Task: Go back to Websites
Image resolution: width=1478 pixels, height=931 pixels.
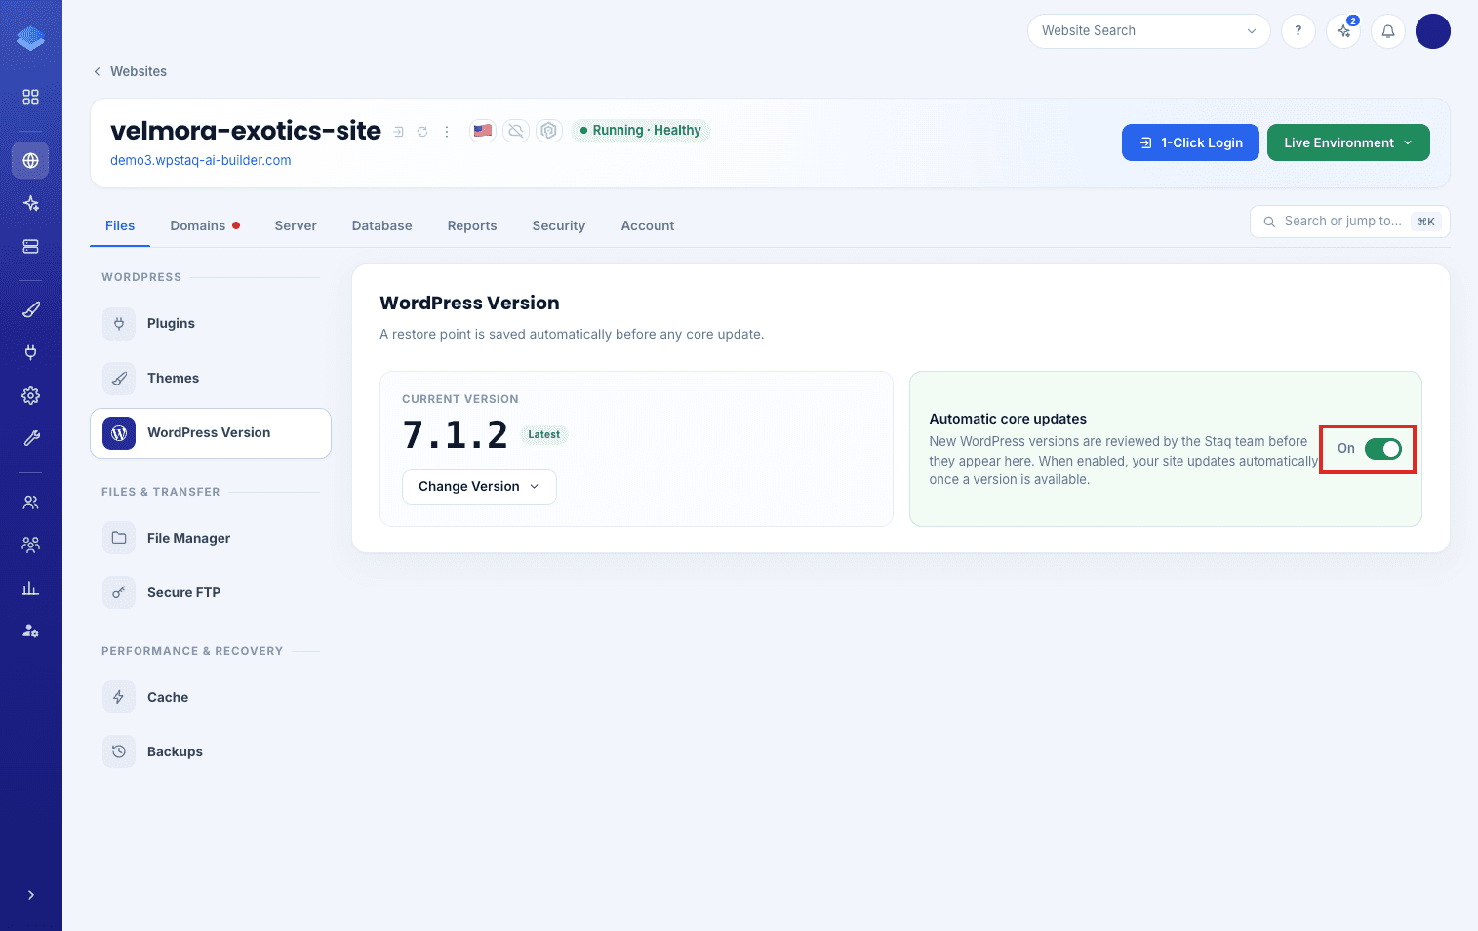Action: tap(130, 71)
